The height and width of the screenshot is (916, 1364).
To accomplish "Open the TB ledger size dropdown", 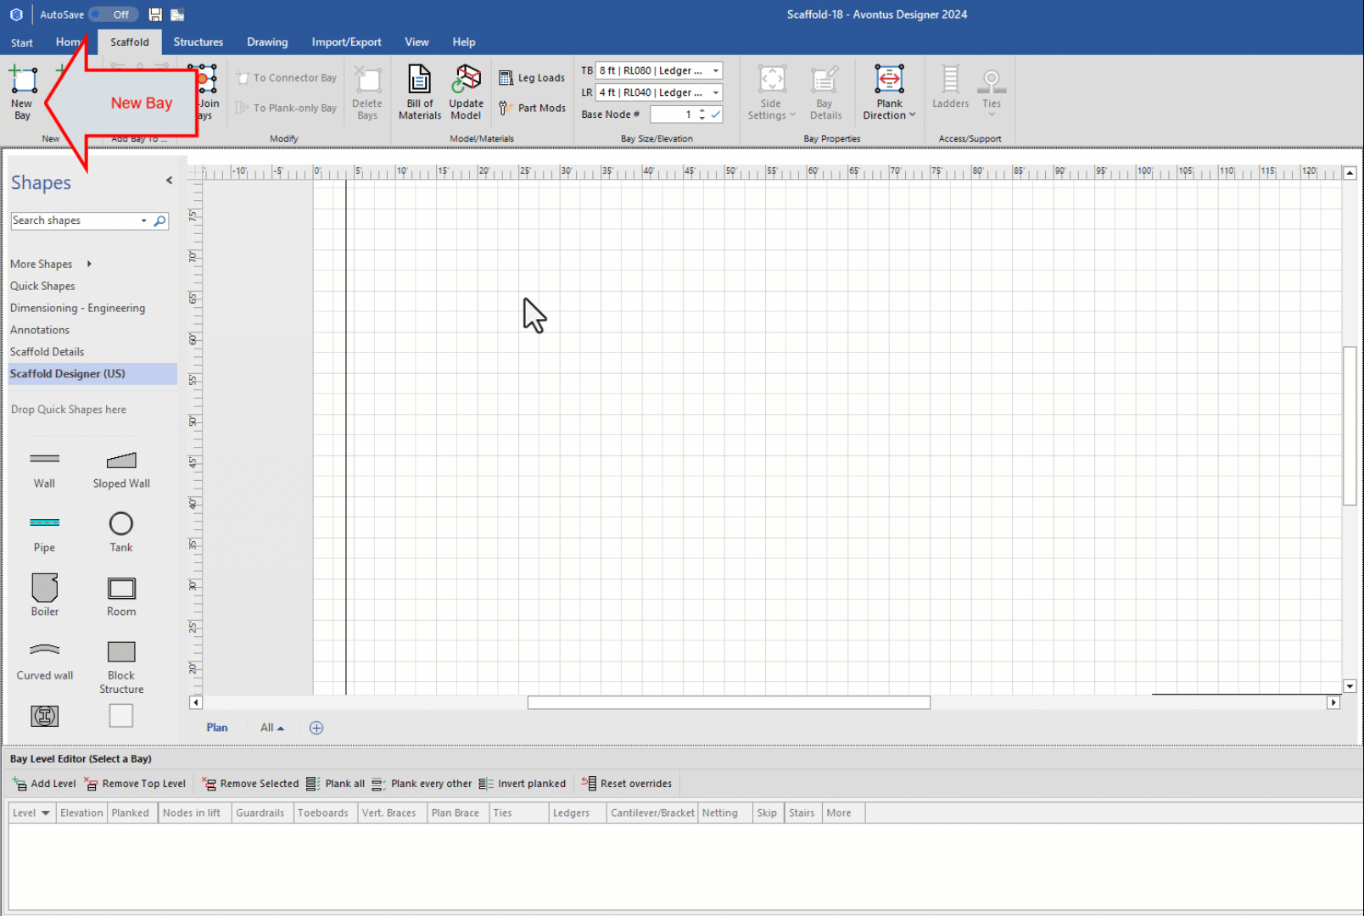I will coord(716,71).
